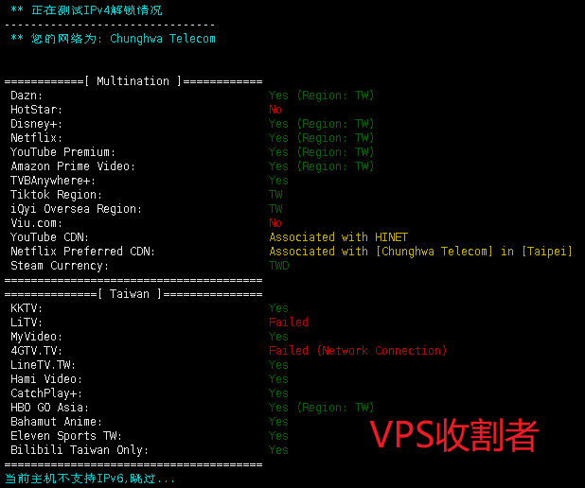Click the Netflix: label
Viewport: 585px width, 488px height.
pos(36,138)
